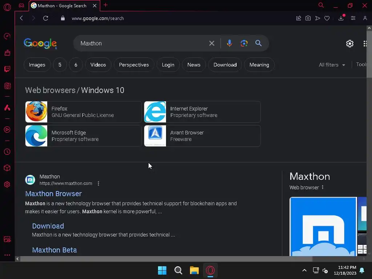Take a snapshot with camera icon

(x=308, y=18)
